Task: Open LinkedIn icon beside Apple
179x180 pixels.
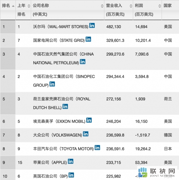Action: click(x=71, y=161)
